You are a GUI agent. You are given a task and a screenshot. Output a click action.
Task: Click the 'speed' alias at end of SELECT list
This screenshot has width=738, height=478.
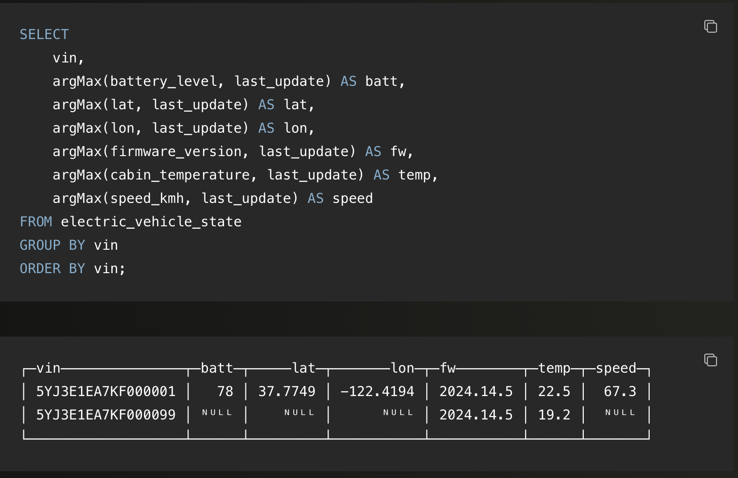[352, 199]
